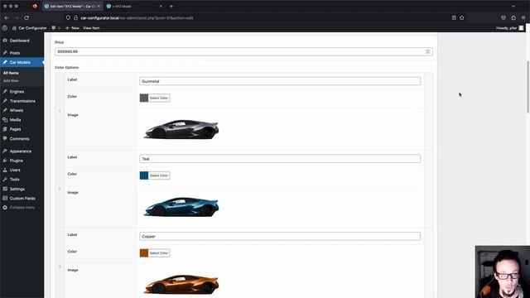Click the browser Back arrow

(x=7, y=17)
